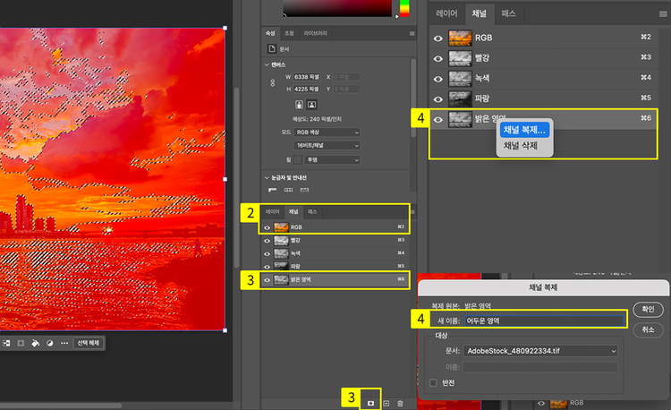Open the three-dots more options in task bar
Screen dimensions: 671x410
(64, 343)
